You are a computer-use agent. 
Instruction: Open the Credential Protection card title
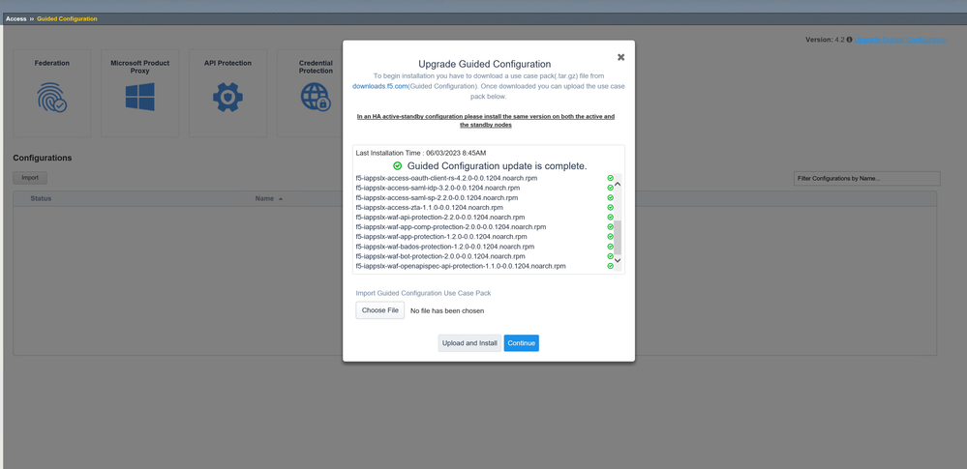316,67
